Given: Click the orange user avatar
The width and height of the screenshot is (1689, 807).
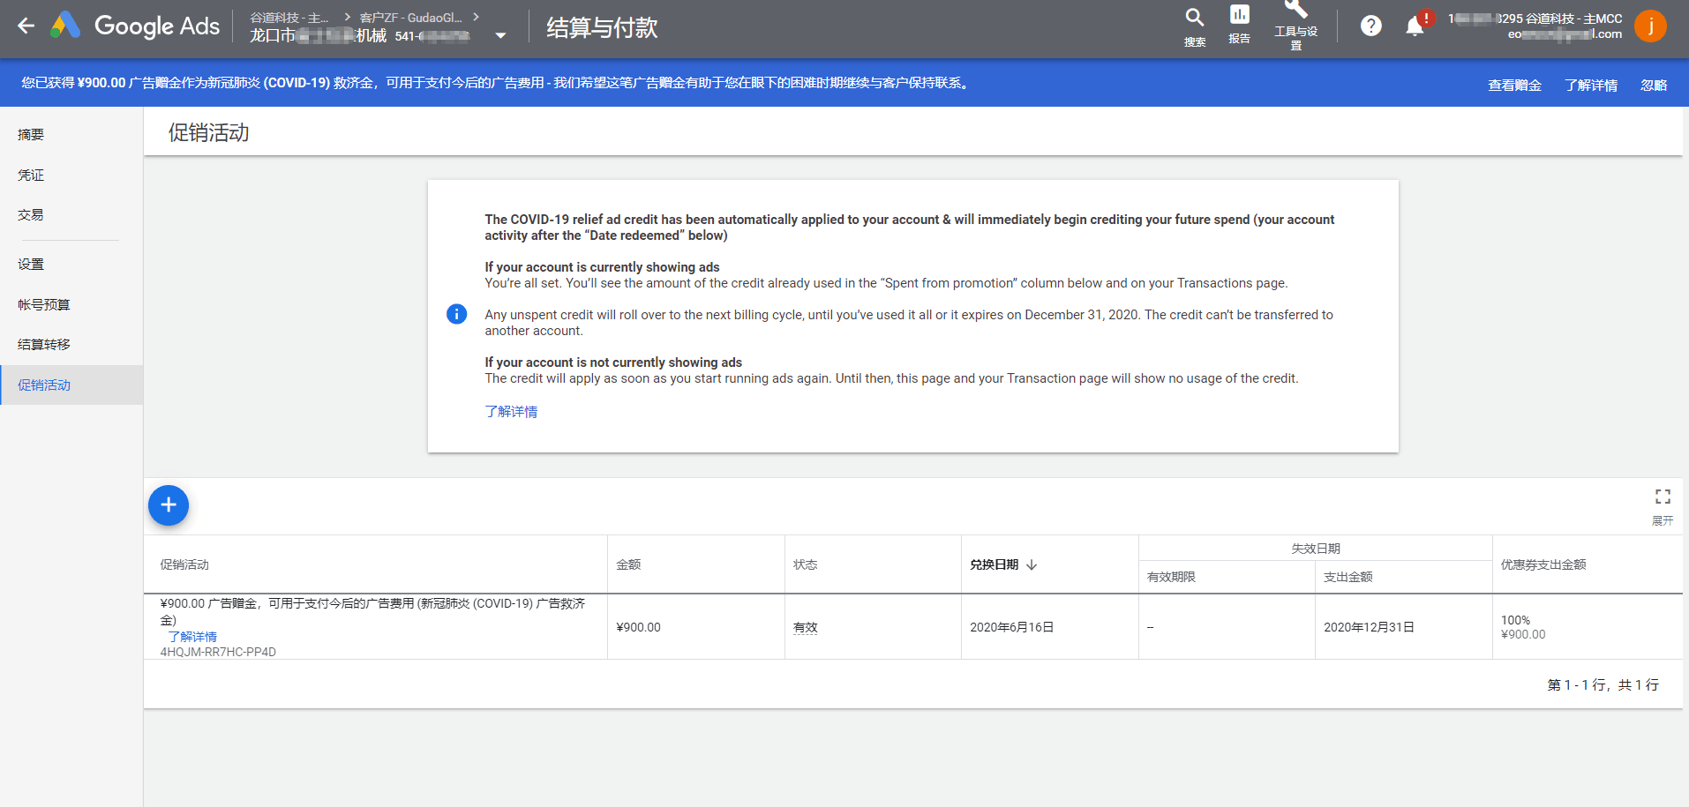Looking at the screenshot, I should (x=1649, y=26).
